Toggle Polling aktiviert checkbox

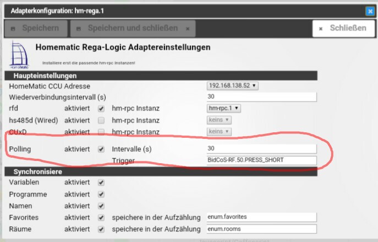coord(101,149)
